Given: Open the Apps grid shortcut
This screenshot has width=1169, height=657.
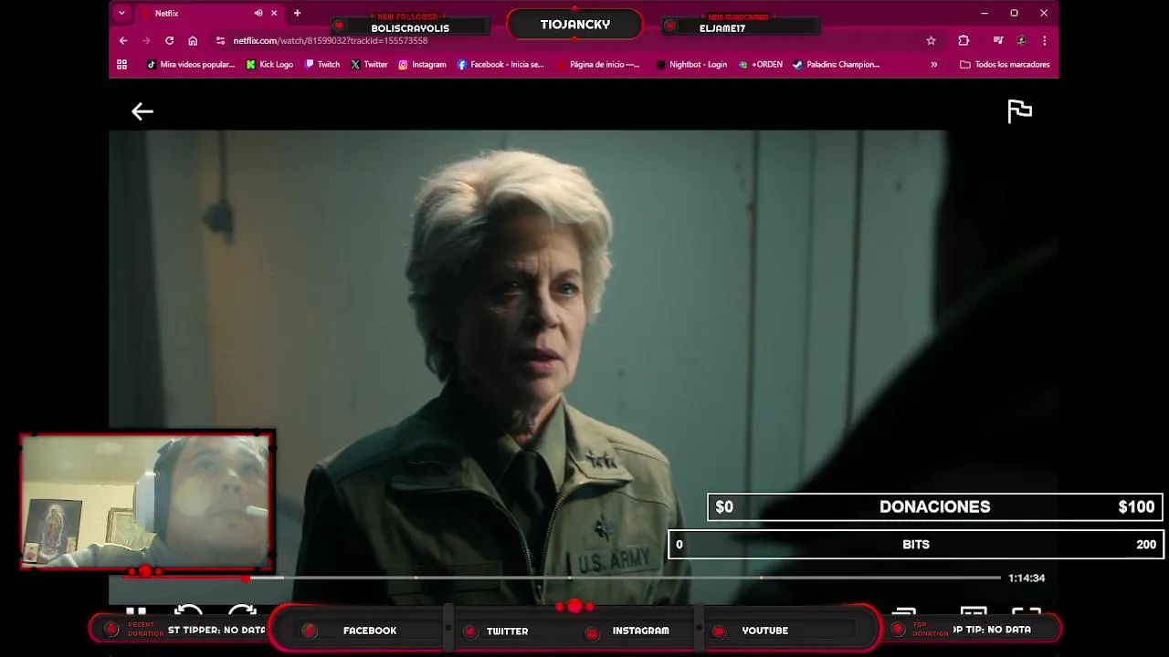Looking at the screenshot, I should (121, 65).
